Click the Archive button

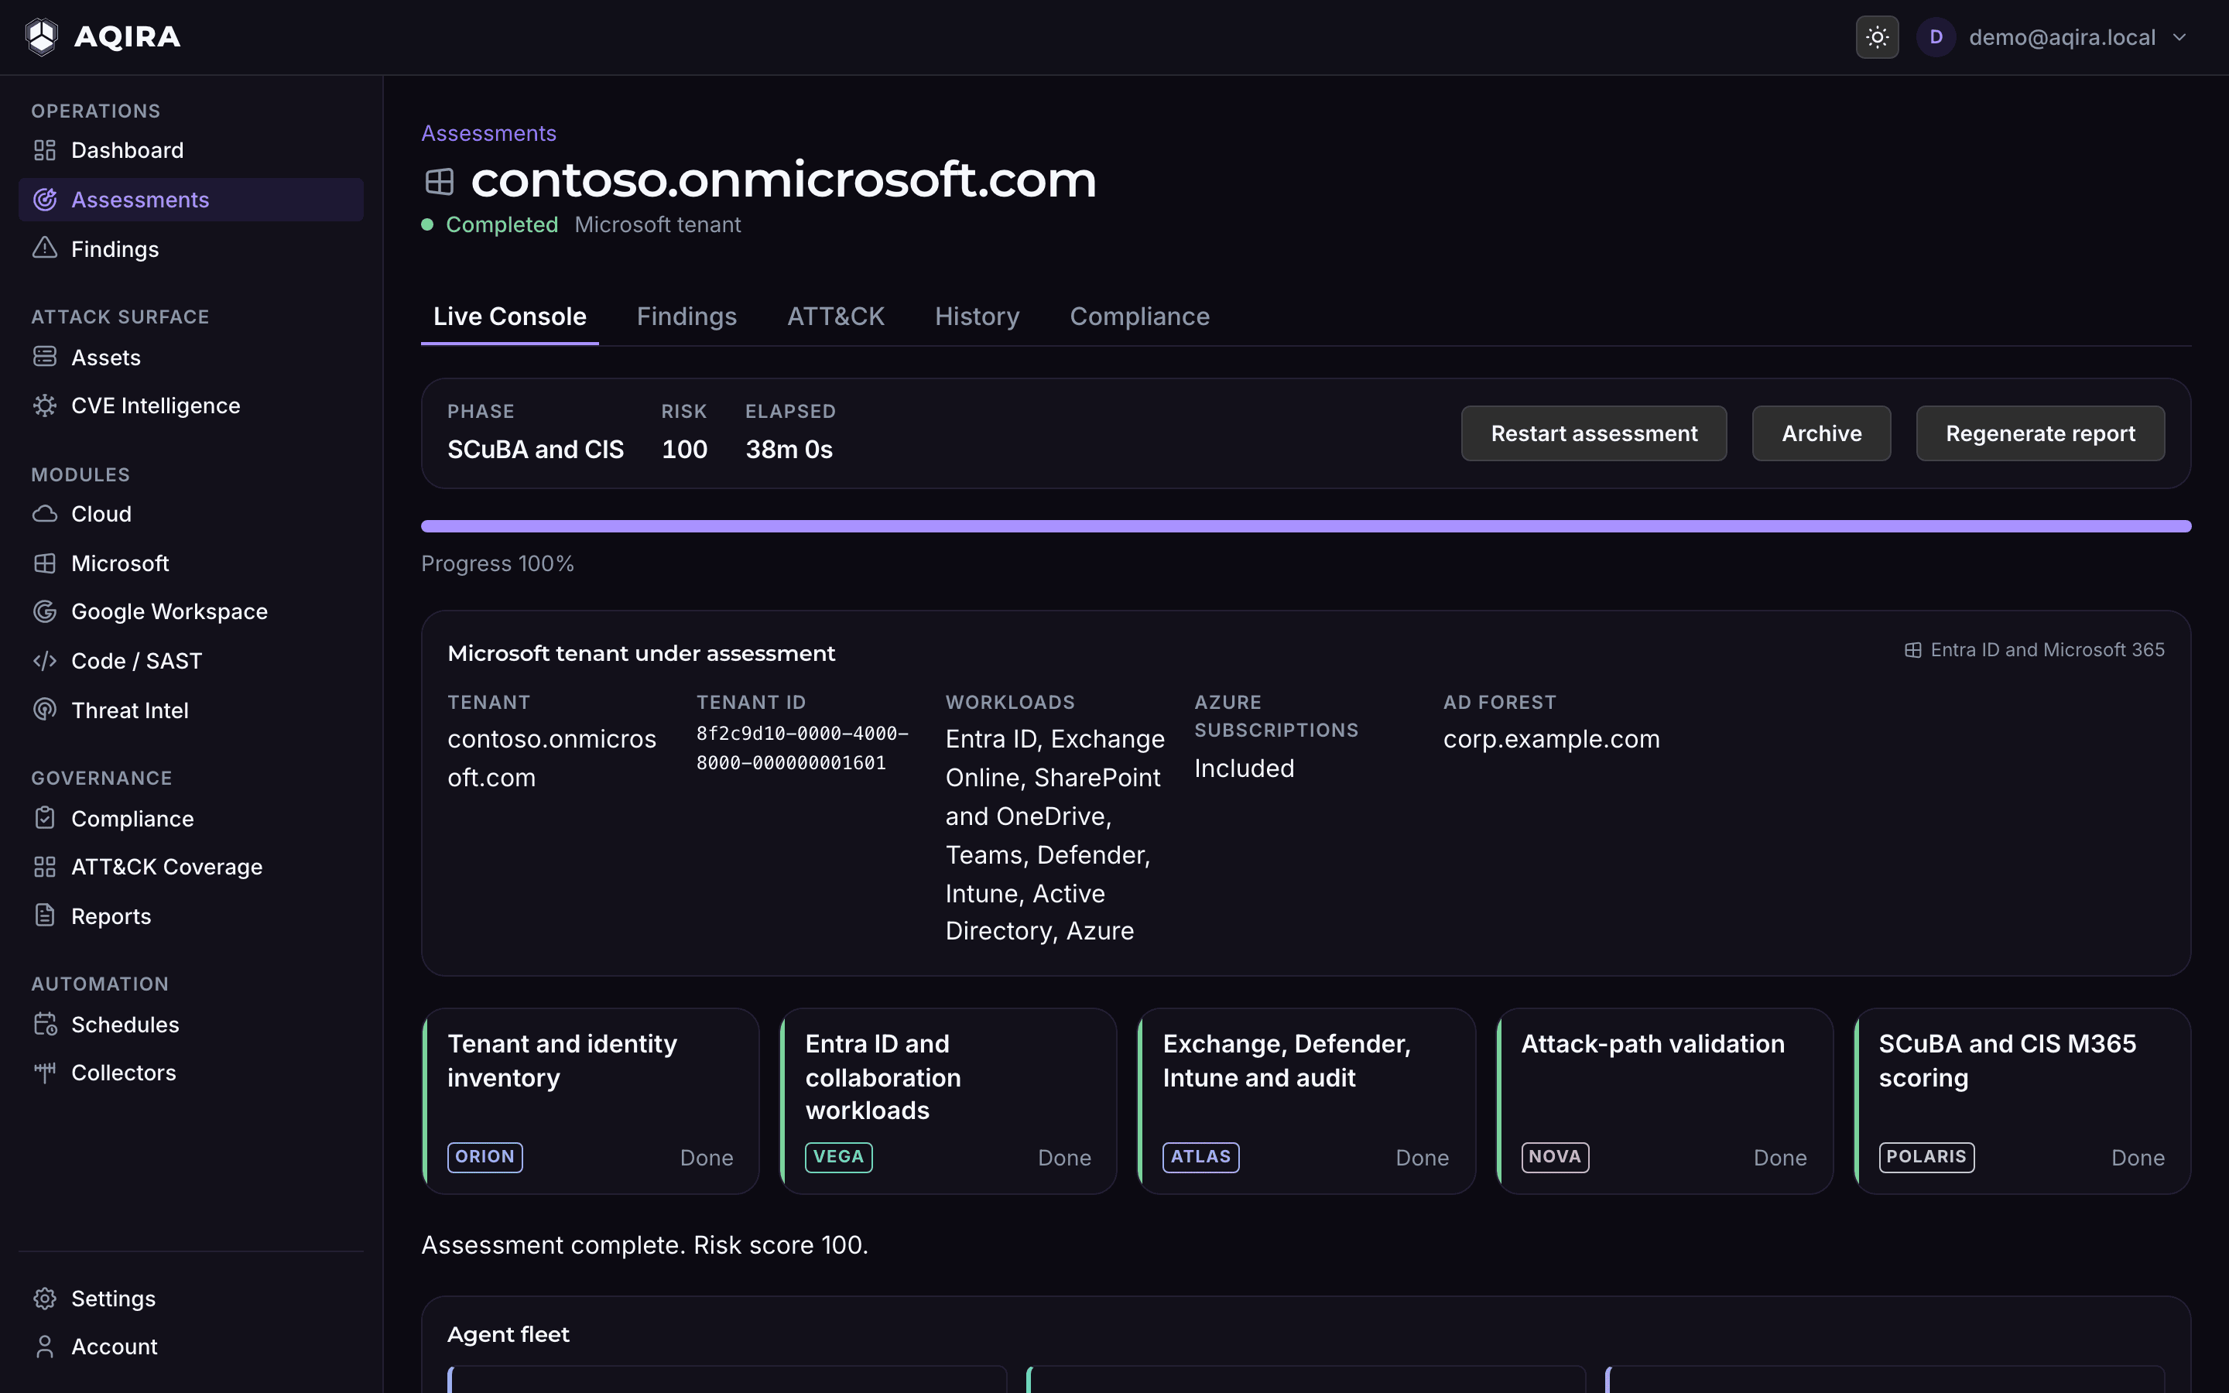[1821, 433]
